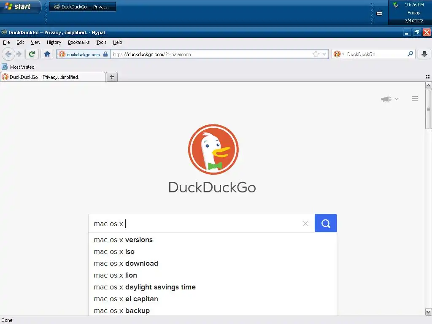Click the system tray network icon
432x324 pixels.
point(396,5)
